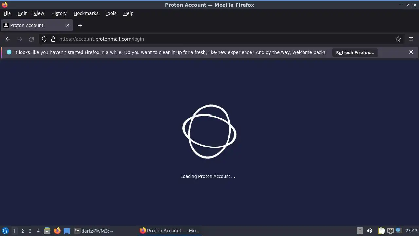Switch to workspace 2

pyautogui.click(x=22, y=231)
